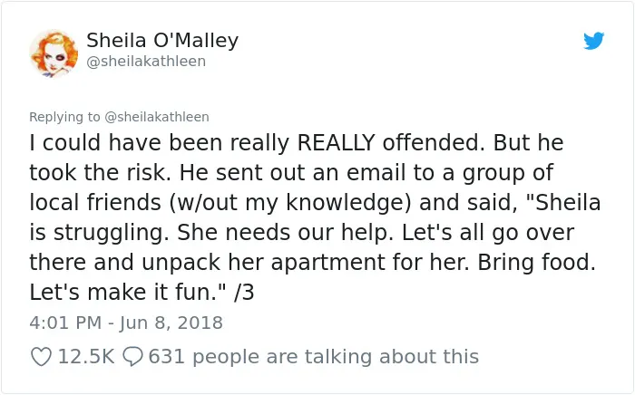This screenshot has width=635, height=395.
Task: Open '631 people are talking about this'
Action: pos(314,357)
